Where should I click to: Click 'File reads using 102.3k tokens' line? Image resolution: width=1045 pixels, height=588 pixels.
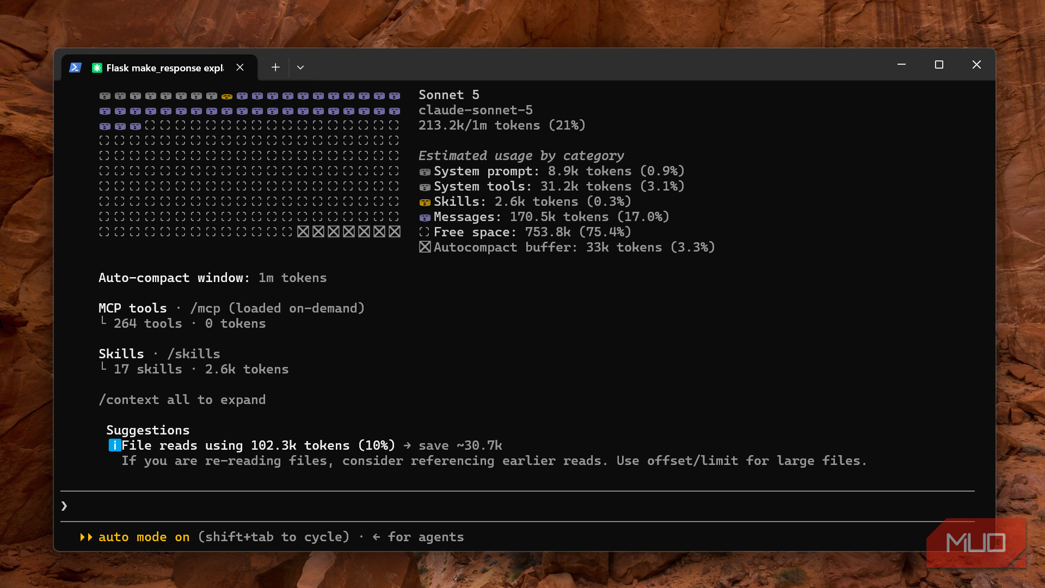click(x=259, y=445)
